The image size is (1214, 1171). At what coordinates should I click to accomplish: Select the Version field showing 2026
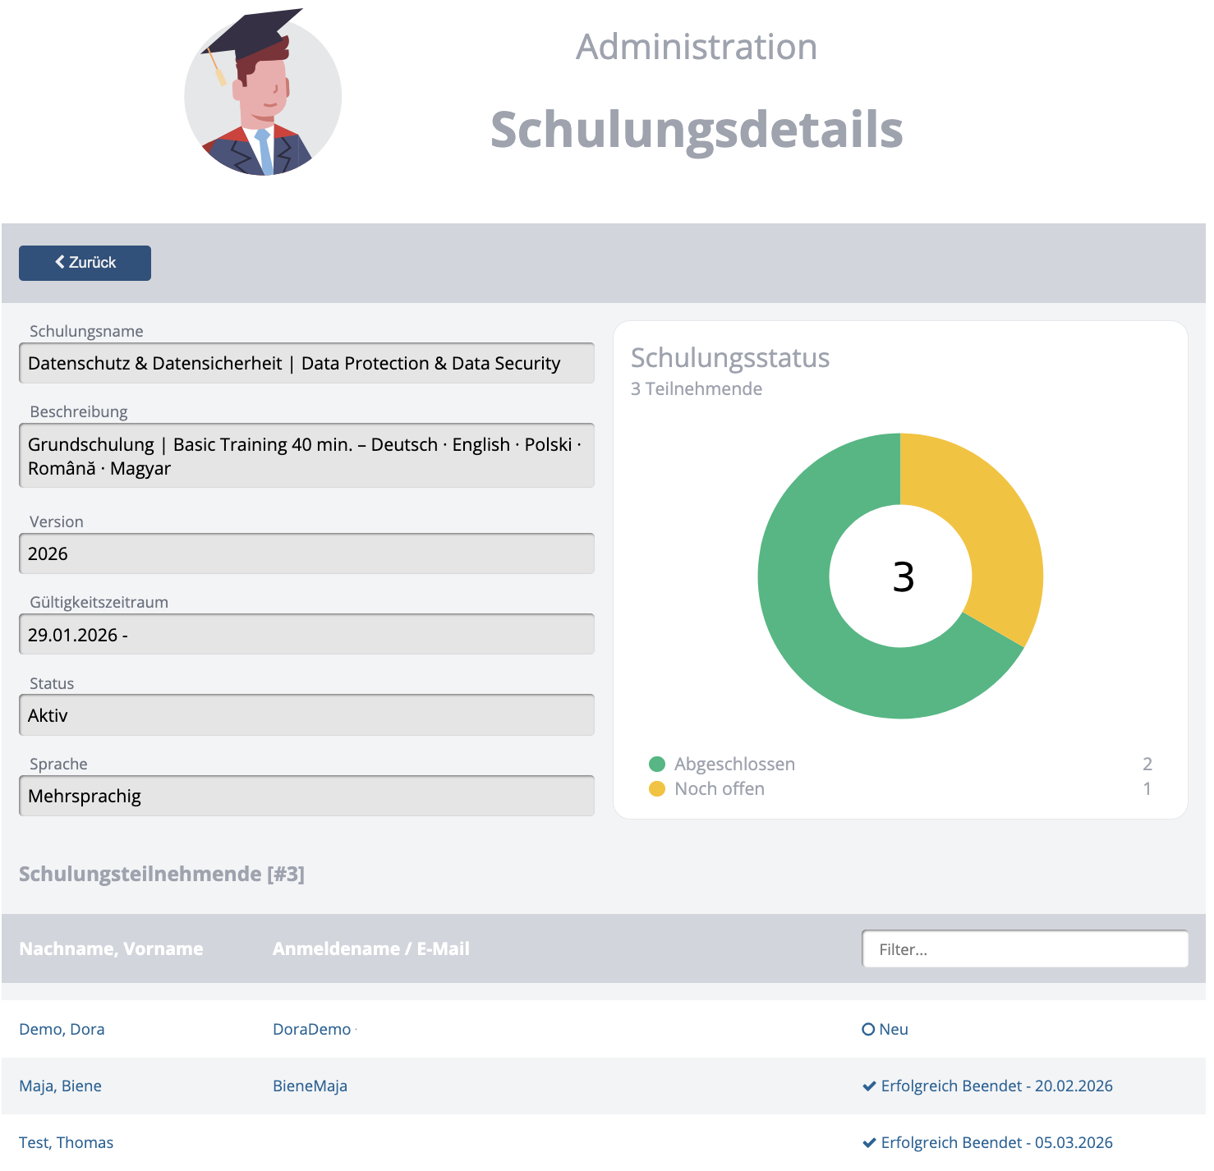[x=306, y=554]
